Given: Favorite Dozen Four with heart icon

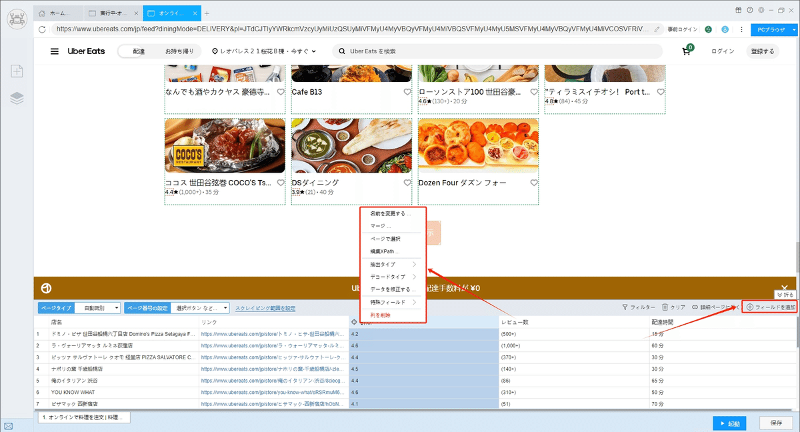Looking at the screenshot, I should coord(534,183).
